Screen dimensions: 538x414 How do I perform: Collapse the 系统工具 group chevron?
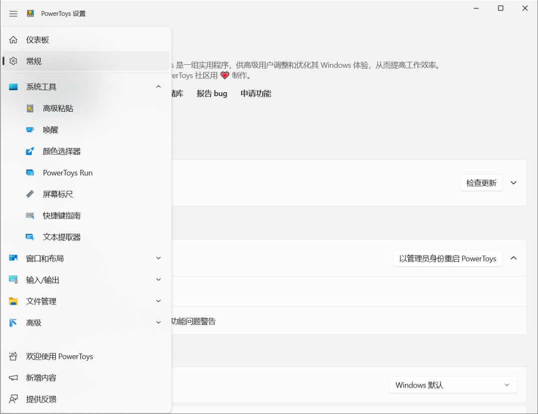(x=158, y=87)
